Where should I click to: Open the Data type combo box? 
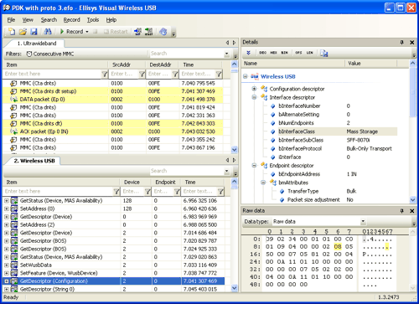(318, 222)
